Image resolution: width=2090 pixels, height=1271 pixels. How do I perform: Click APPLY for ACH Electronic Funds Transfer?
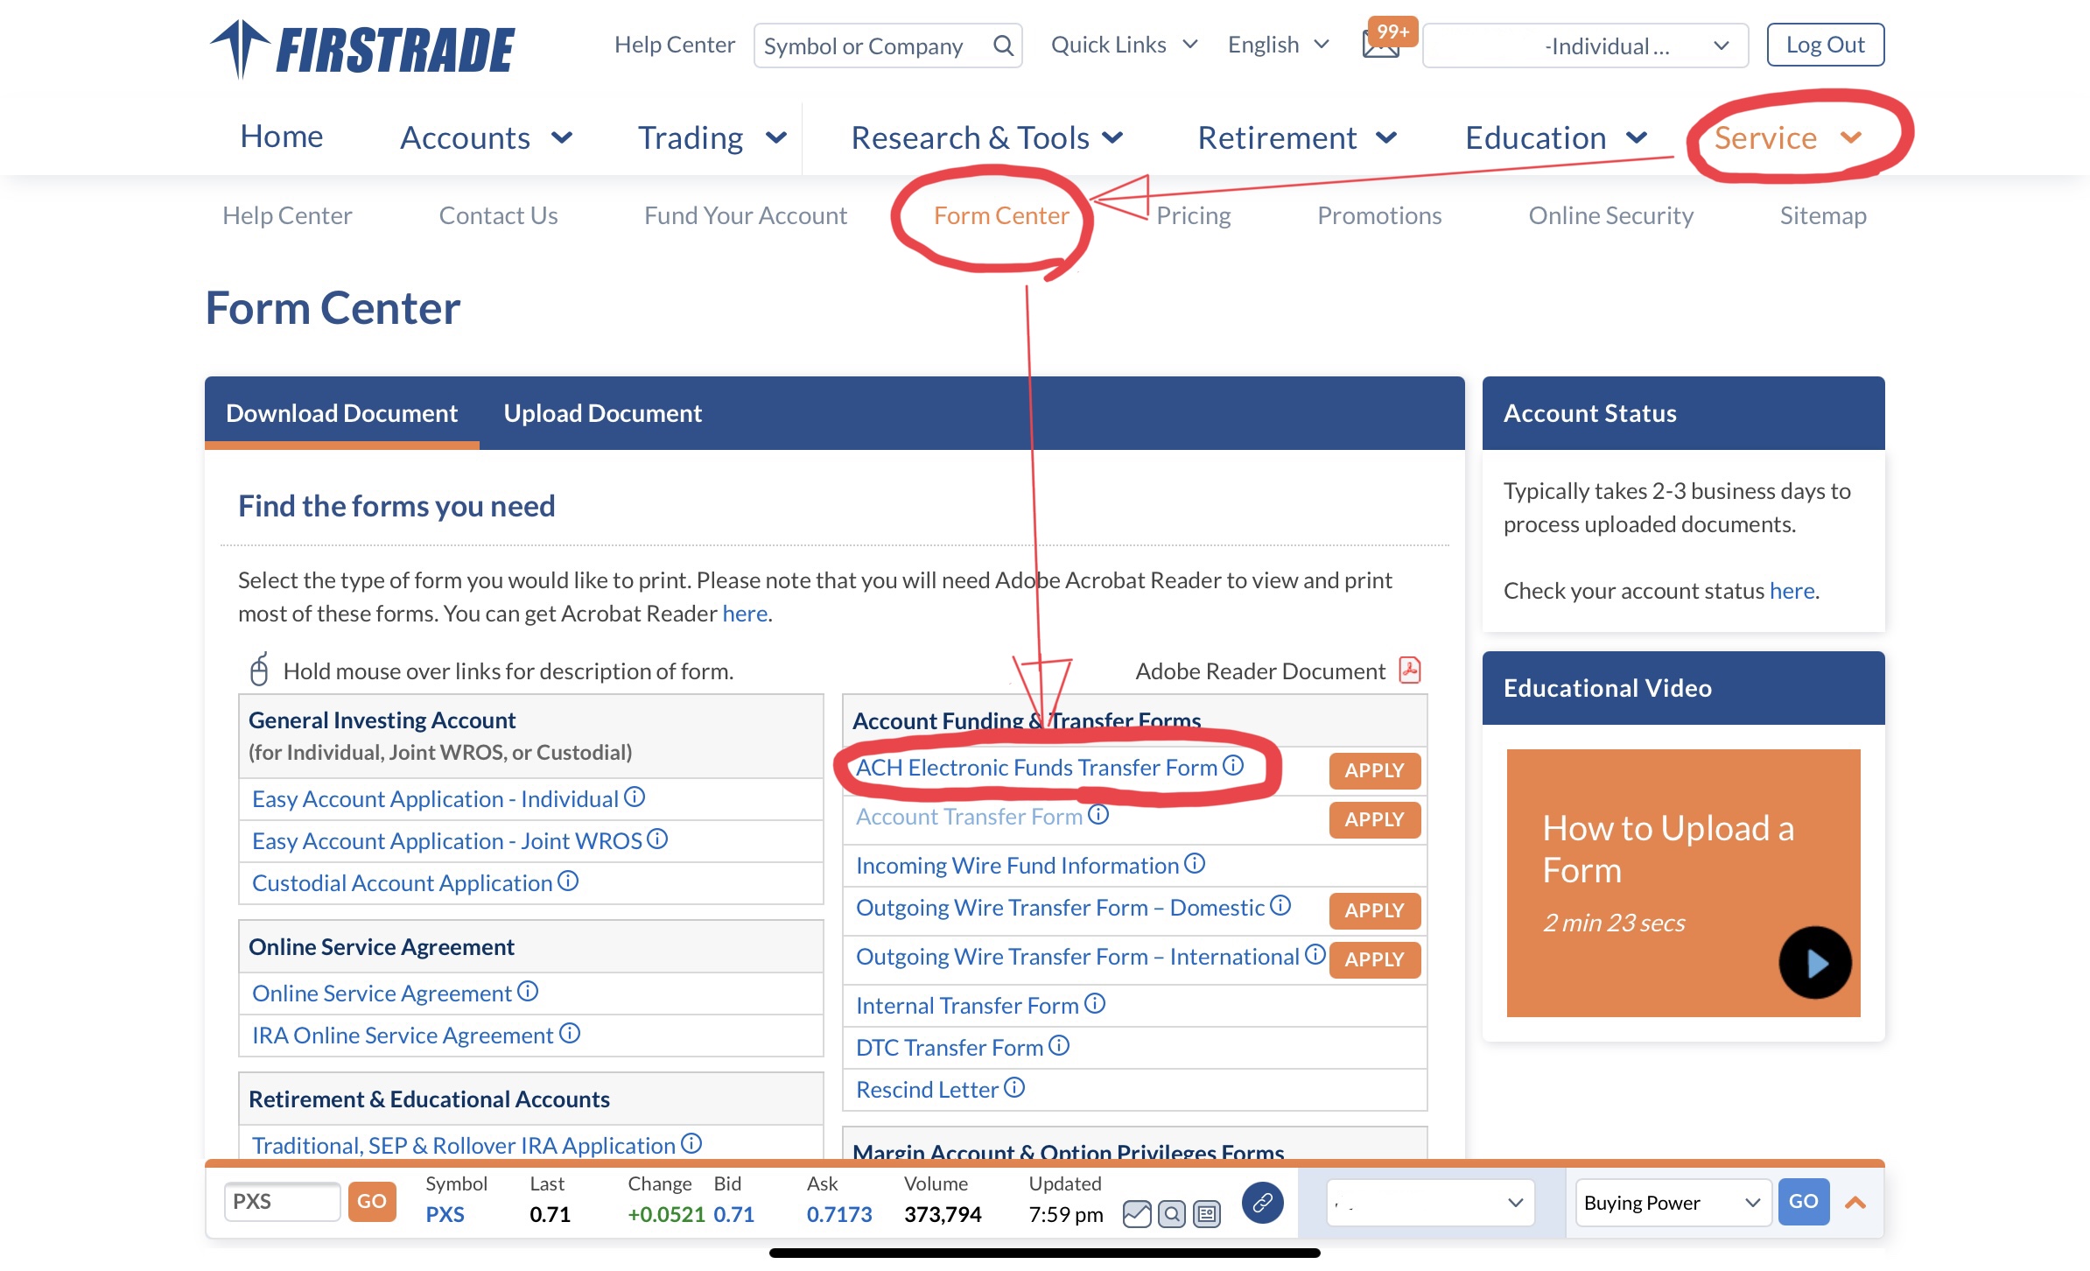coord(1374,770)
